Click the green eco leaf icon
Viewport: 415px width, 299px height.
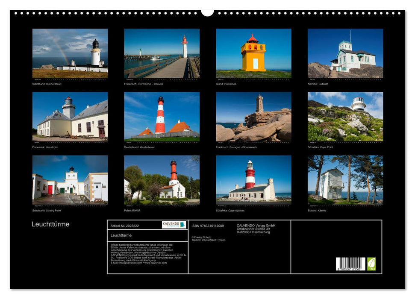coord(371,264)
